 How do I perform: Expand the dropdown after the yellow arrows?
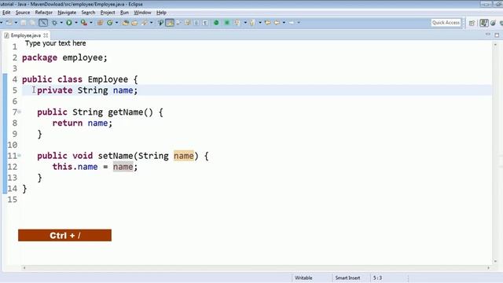(285, 23)
